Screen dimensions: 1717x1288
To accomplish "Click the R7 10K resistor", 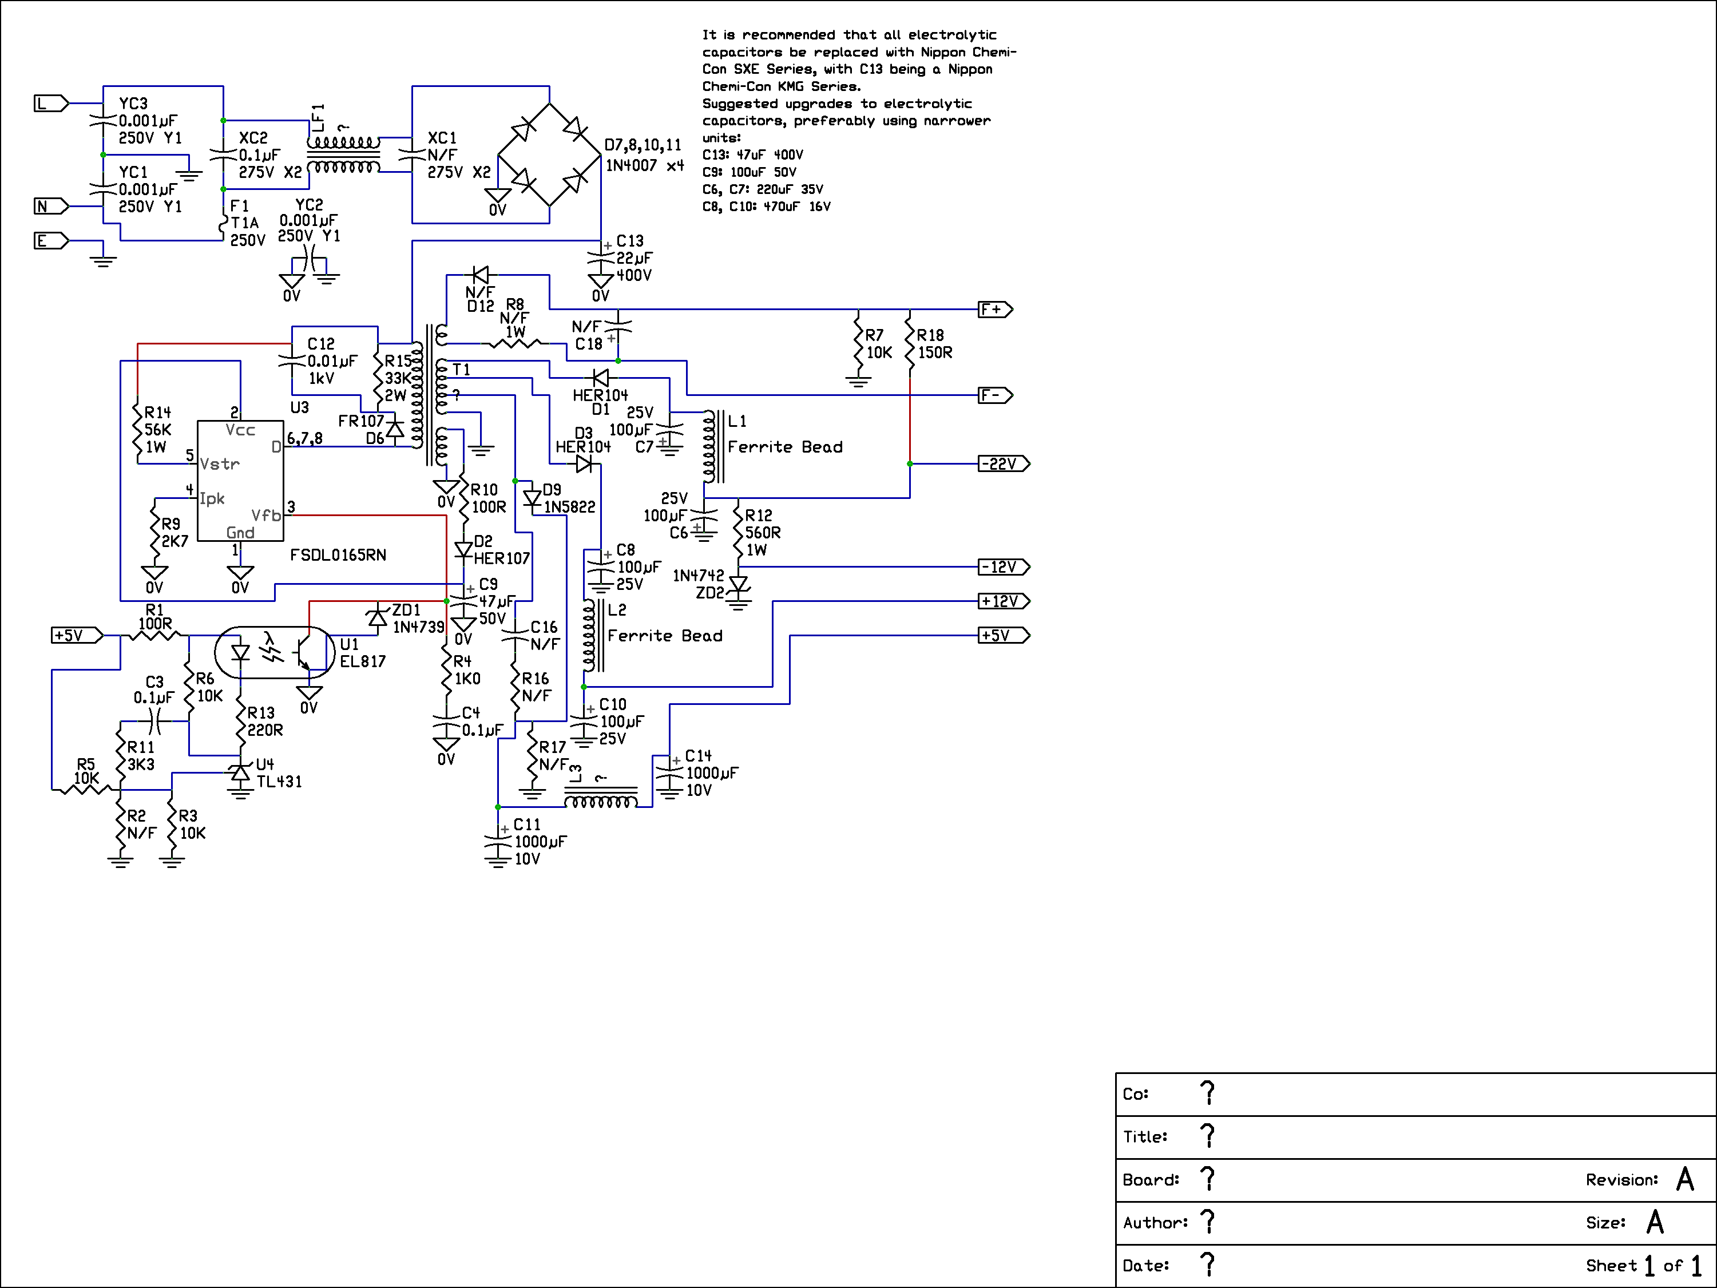I will (858, 343).
